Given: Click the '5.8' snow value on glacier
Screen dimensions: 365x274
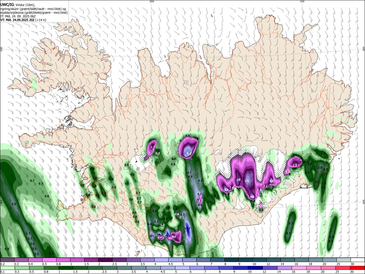Looking at the screenshot, I should 271,181.
